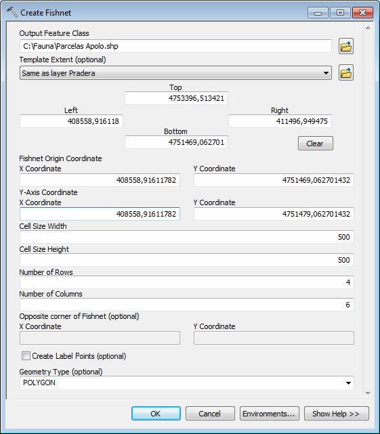Focus the Top extent value field
The image size is (380, 434).
pyautogui.click(x=176, y=98)
